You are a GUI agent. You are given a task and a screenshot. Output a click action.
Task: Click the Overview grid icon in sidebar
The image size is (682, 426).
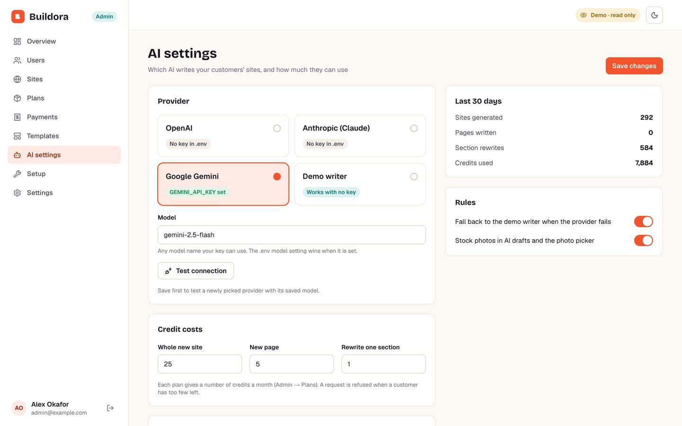[x=18, y=41]
